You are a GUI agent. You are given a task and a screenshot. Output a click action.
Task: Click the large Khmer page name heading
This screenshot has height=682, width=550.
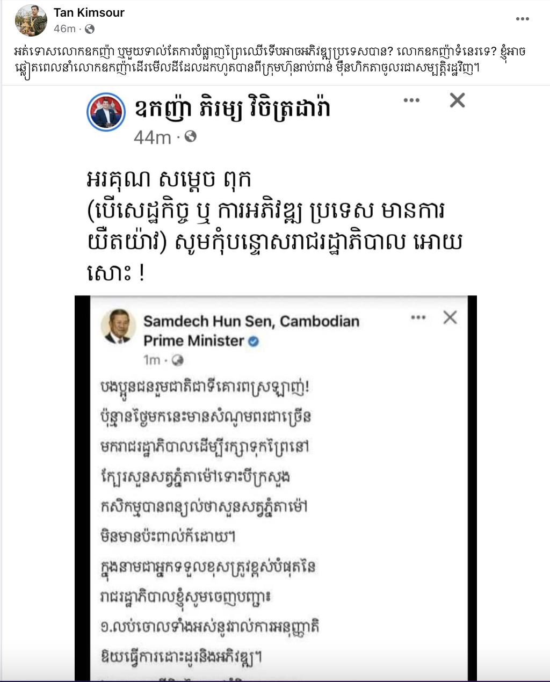click(x=233, y=109)
